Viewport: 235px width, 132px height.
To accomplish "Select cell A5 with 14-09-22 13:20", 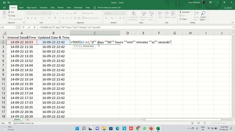I will [22, 56].
